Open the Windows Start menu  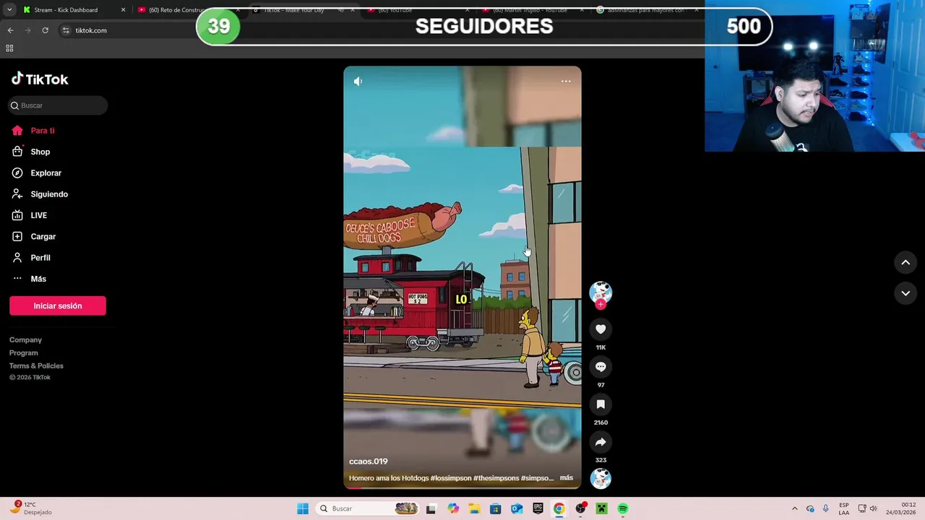(x=303, y=508)
